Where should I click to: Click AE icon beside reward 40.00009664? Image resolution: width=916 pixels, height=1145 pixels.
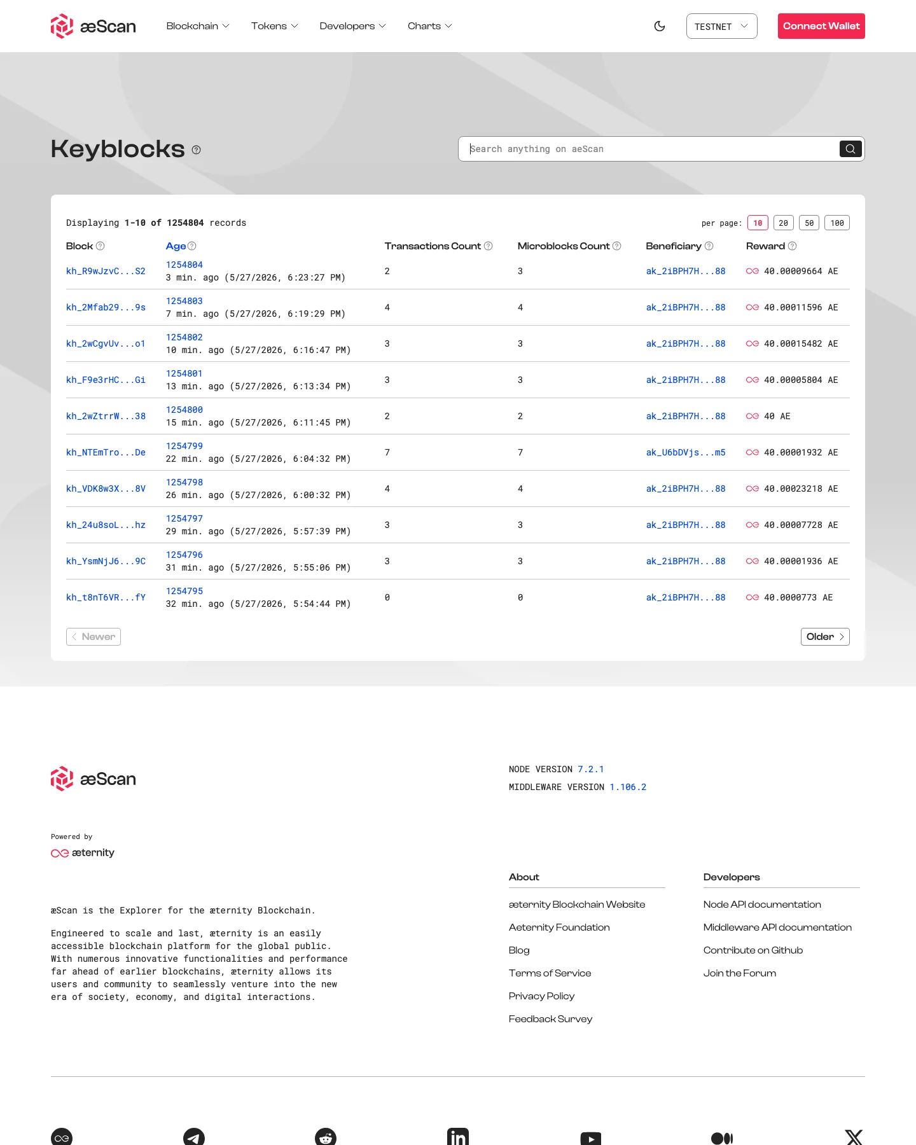tap(753, 271)
